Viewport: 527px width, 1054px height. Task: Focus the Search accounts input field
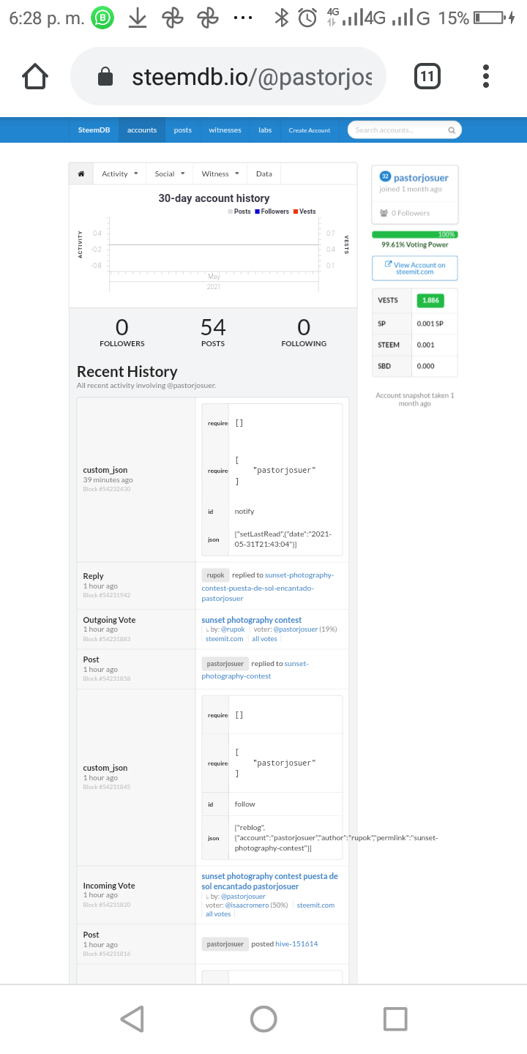[x=400, y=130]
